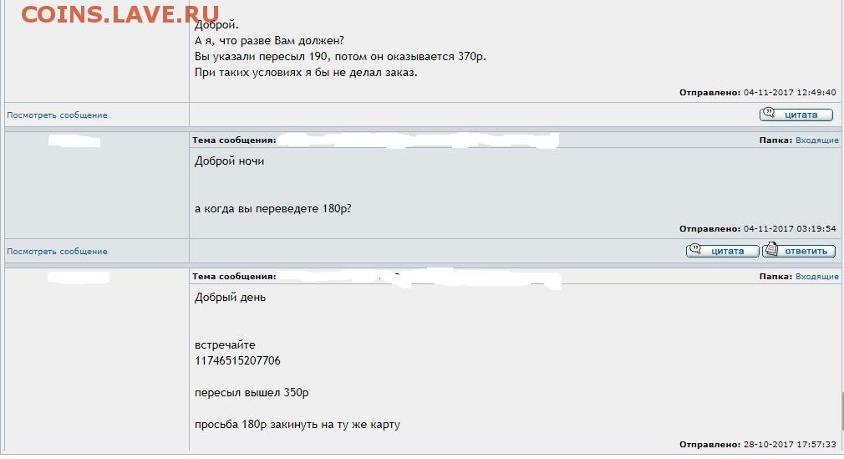The image size is (844, 459).
Task: Click the blanked-out sender name beside 'Добрый день'
Action: [79, 278]
